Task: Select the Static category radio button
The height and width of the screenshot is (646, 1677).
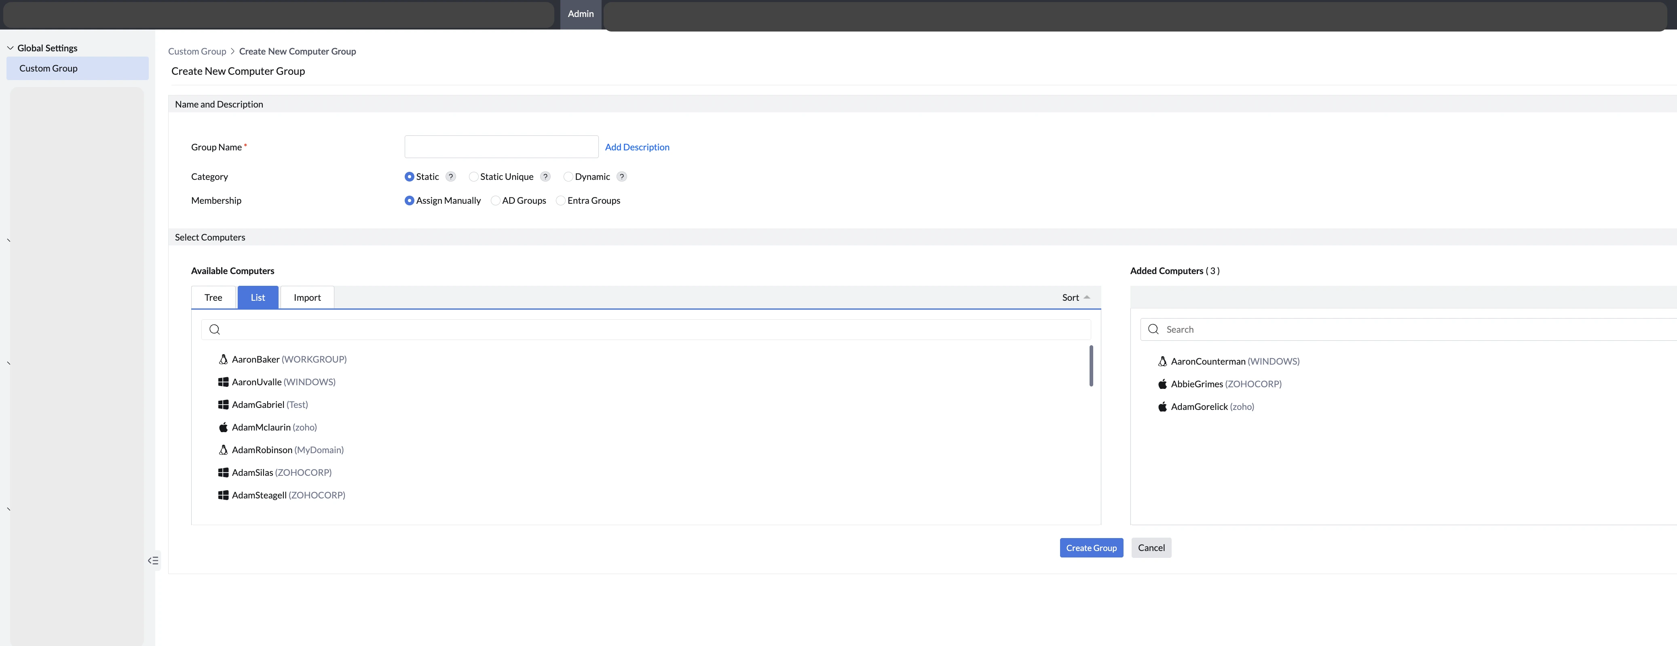Action: pos(409,177)
